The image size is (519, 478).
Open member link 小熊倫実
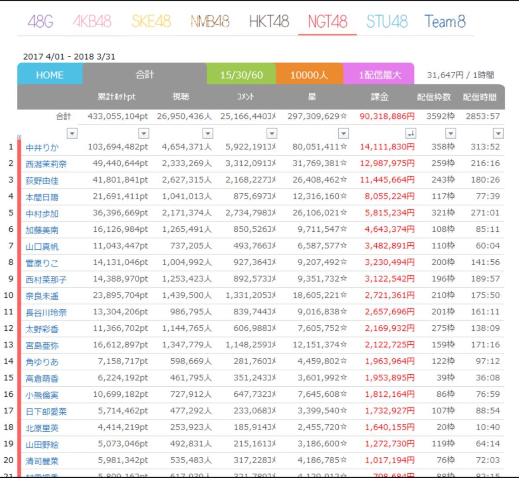tap(42, 395)
